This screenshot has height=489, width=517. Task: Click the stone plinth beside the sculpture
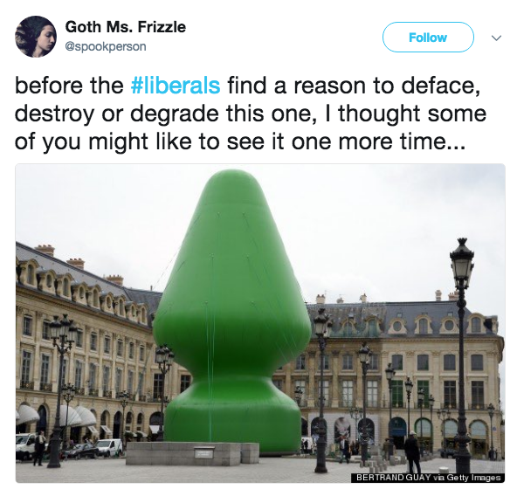192,454
